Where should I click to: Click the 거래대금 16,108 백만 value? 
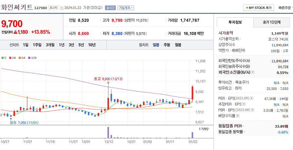click(x=194, y=34)
